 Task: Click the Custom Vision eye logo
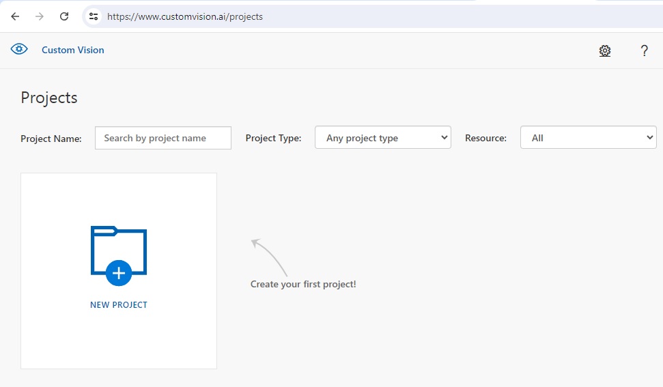[19, 49]
